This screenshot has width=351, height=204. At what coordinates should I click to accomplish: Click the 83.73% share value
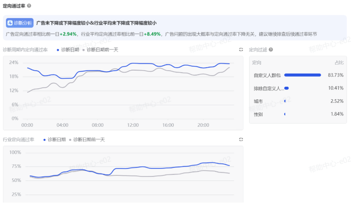(335, 75)
